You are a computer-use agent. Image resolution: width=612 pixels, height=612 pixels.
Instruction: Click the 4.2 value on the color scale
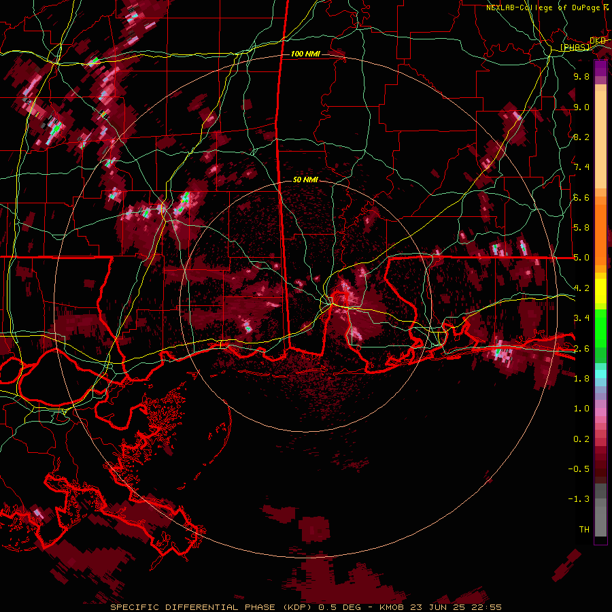click(581, 288)
